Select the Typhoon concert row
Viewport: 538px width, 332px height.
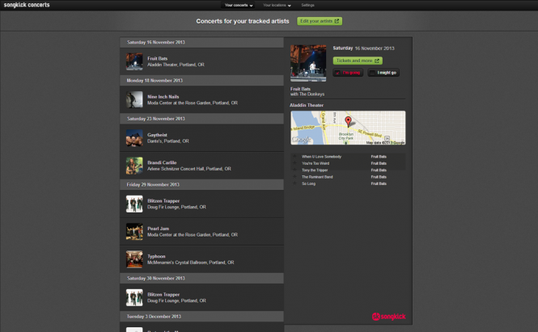pos(201,259)
